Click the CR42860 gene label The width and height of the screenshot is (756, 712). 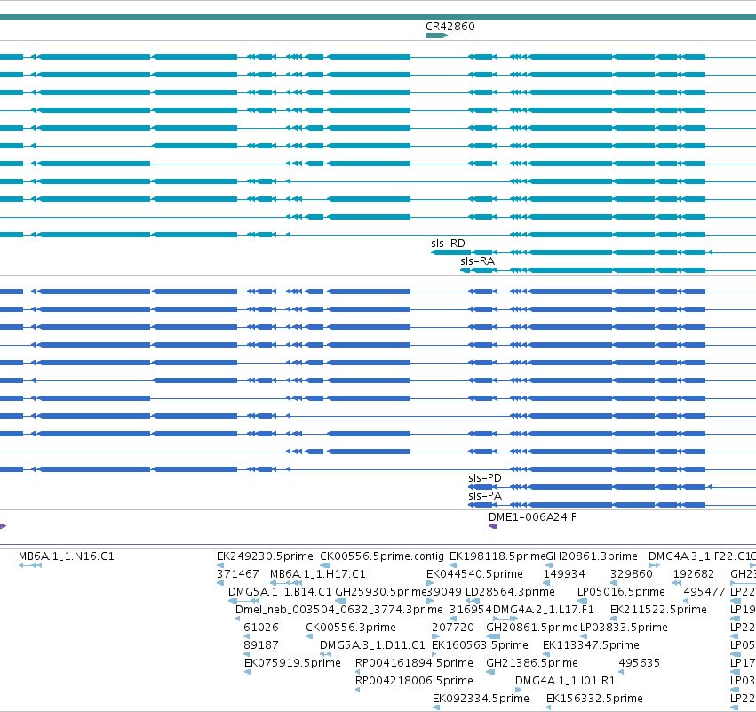[450, 27]
